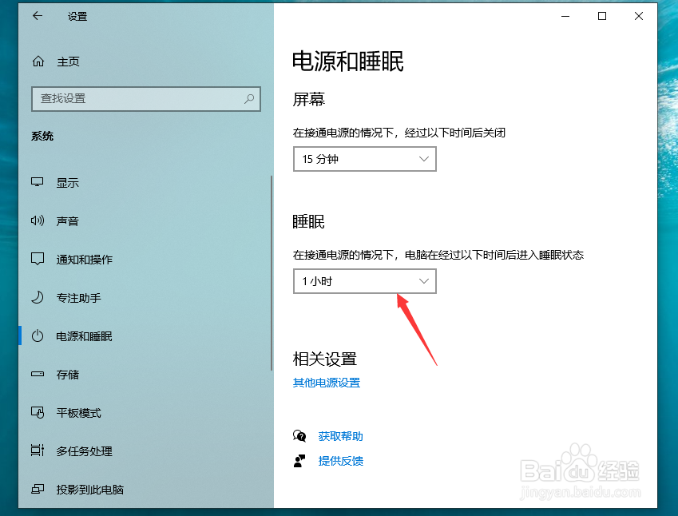678x516 pixels.
Task: Click the moon icon for 专注助手
Action: click(38, 298)
